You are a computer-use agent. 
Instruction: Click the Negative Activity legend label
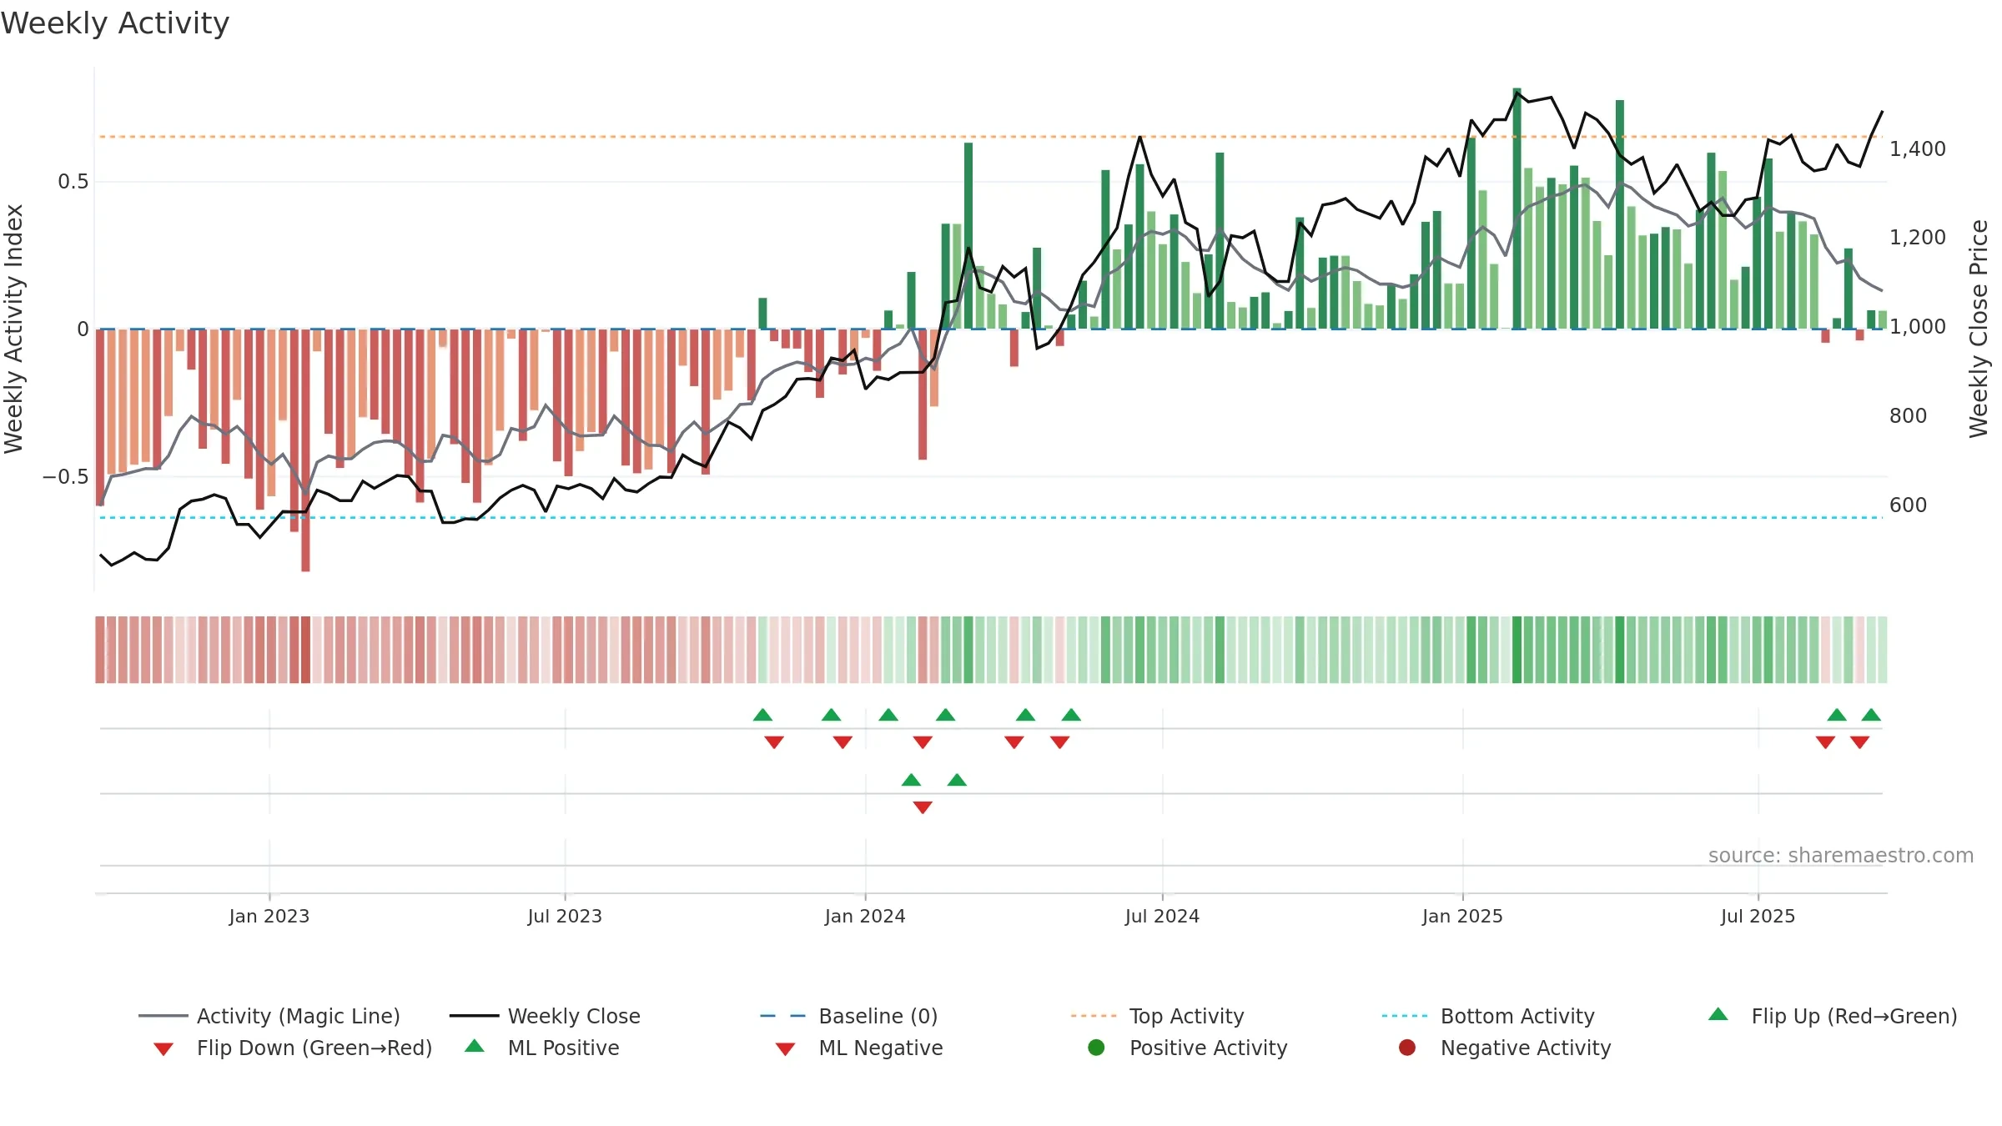[x=1525, y=1048]
